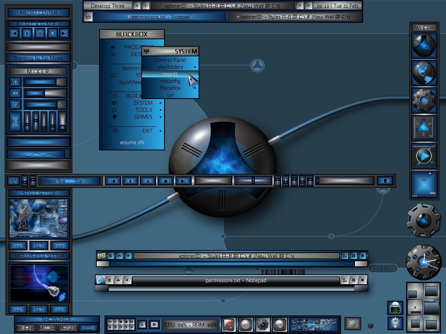This screenshot has height=334, width=446.
Task: Go to the previous wallpaper with <<
Action: (x=18, y=309)
